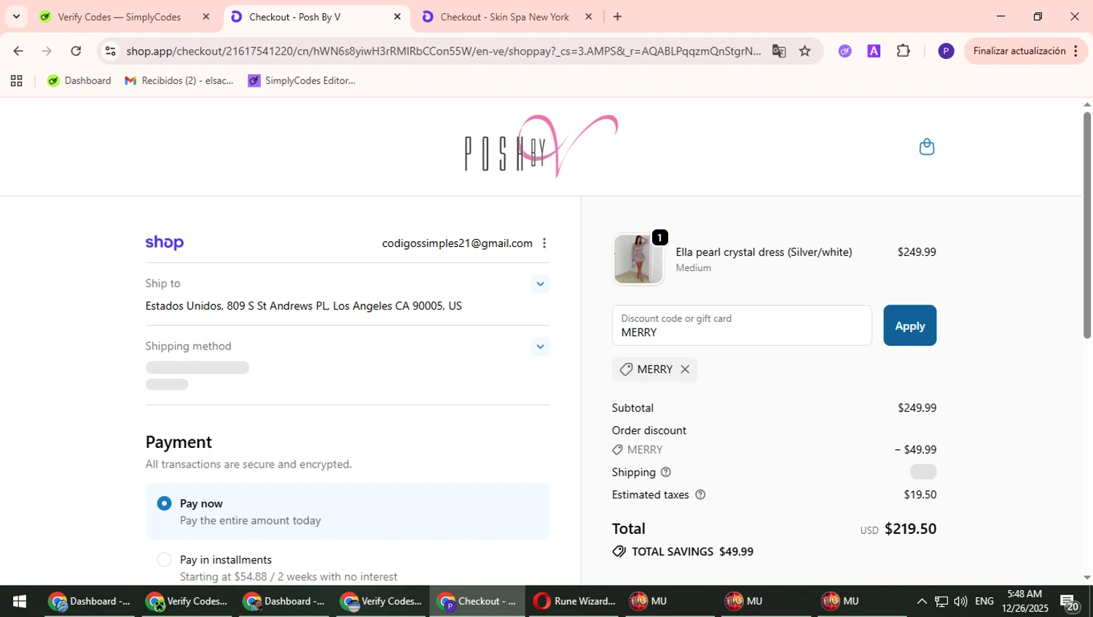This screenshot has height=617, width=1093.
Task: Click the purple swirl extension icon
Action: tap(845, 51)
